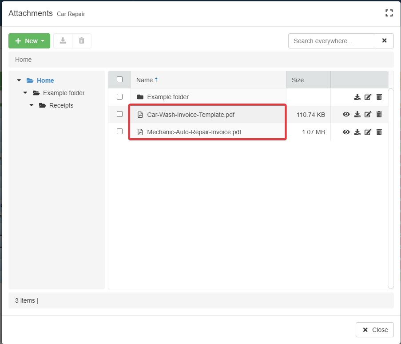Collapse Example folder tree arrow
This screenshot has width=401, height=344.
coord(25,93)
